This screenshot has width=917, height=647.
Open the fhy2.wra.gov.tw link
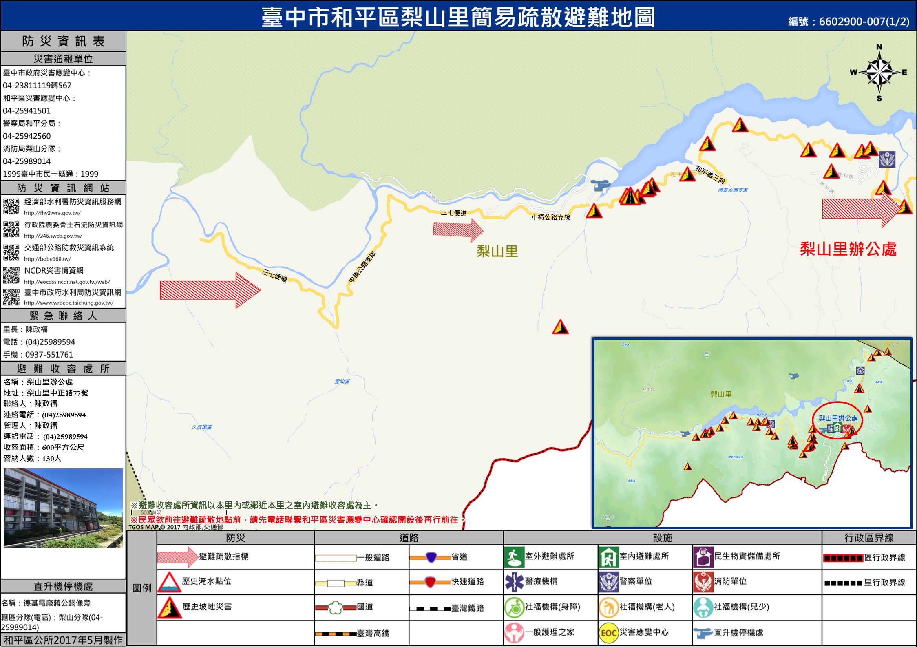pos(52,213)
